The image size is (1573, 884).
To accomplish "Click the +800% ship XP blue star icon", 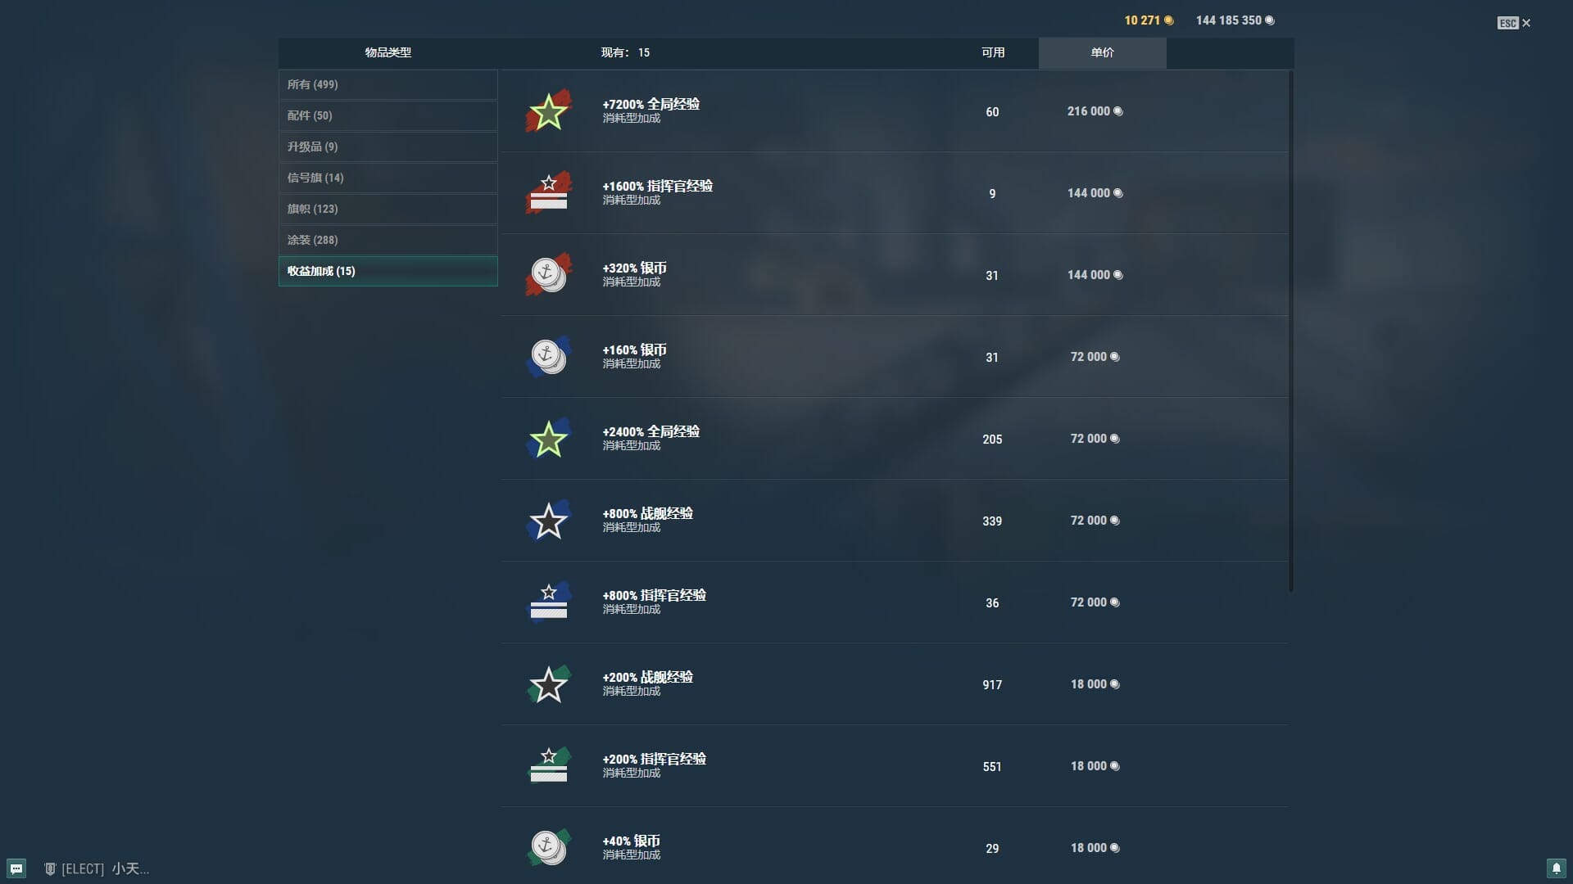I will click(548, 521).
